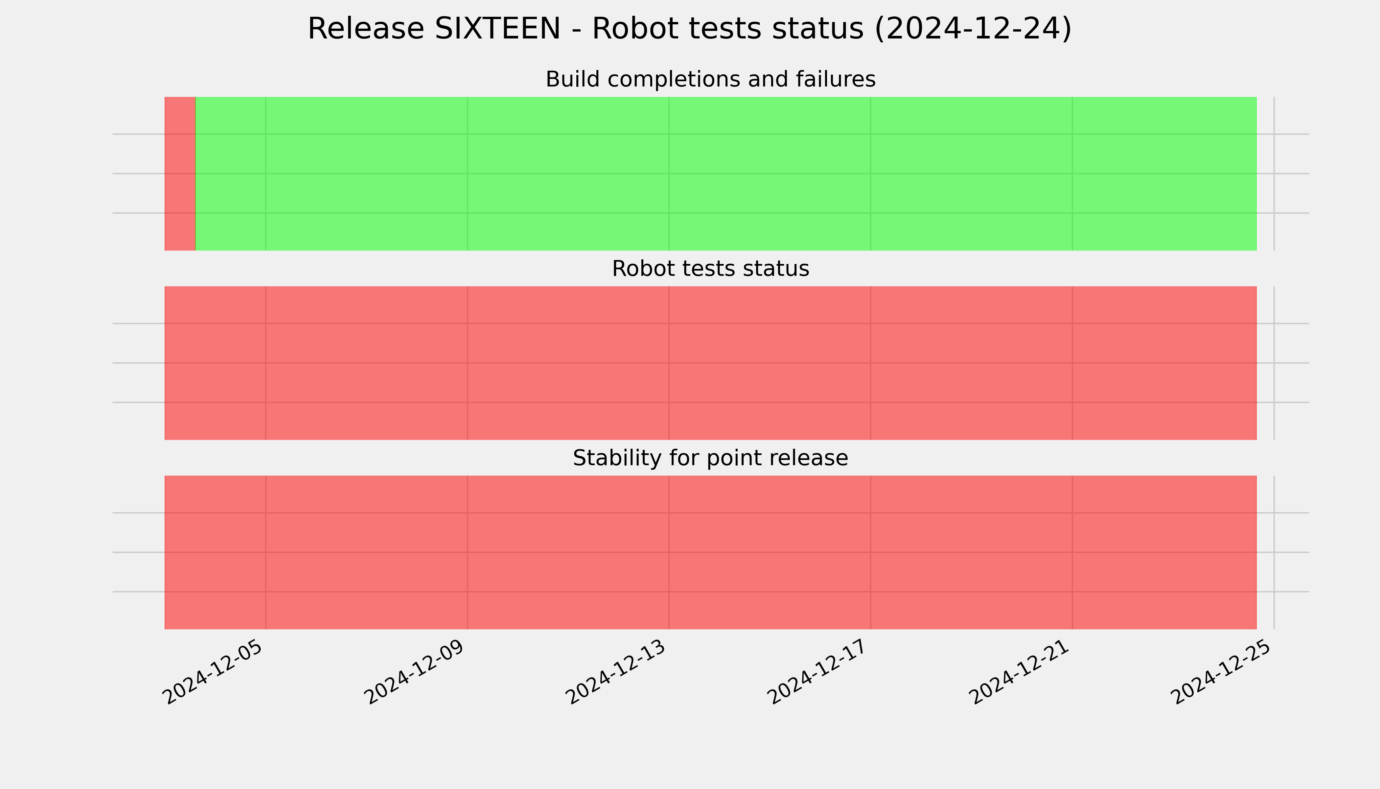Click the red failure segment in Build chart

pos(180,173)
